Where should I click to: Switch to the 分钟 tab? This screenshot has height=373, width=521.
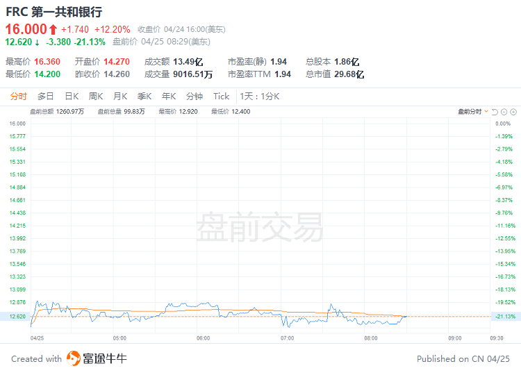click(195, 97)
